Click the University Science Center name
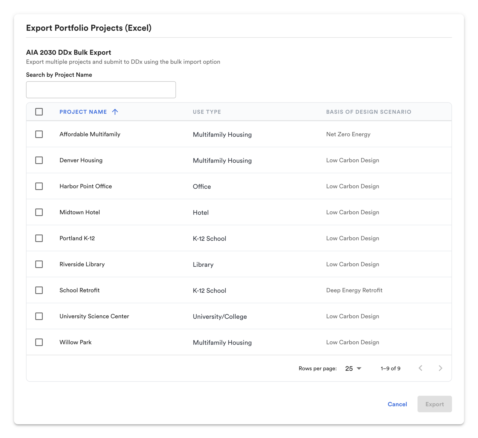 pyautogui.click(x=94, y=316)
